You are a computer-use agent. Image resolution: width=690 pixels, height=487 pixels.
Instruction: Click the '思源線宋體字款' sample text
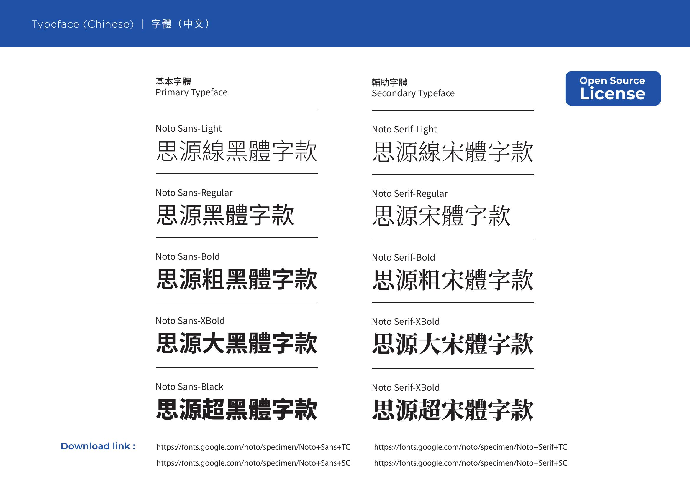pos(453,152)
